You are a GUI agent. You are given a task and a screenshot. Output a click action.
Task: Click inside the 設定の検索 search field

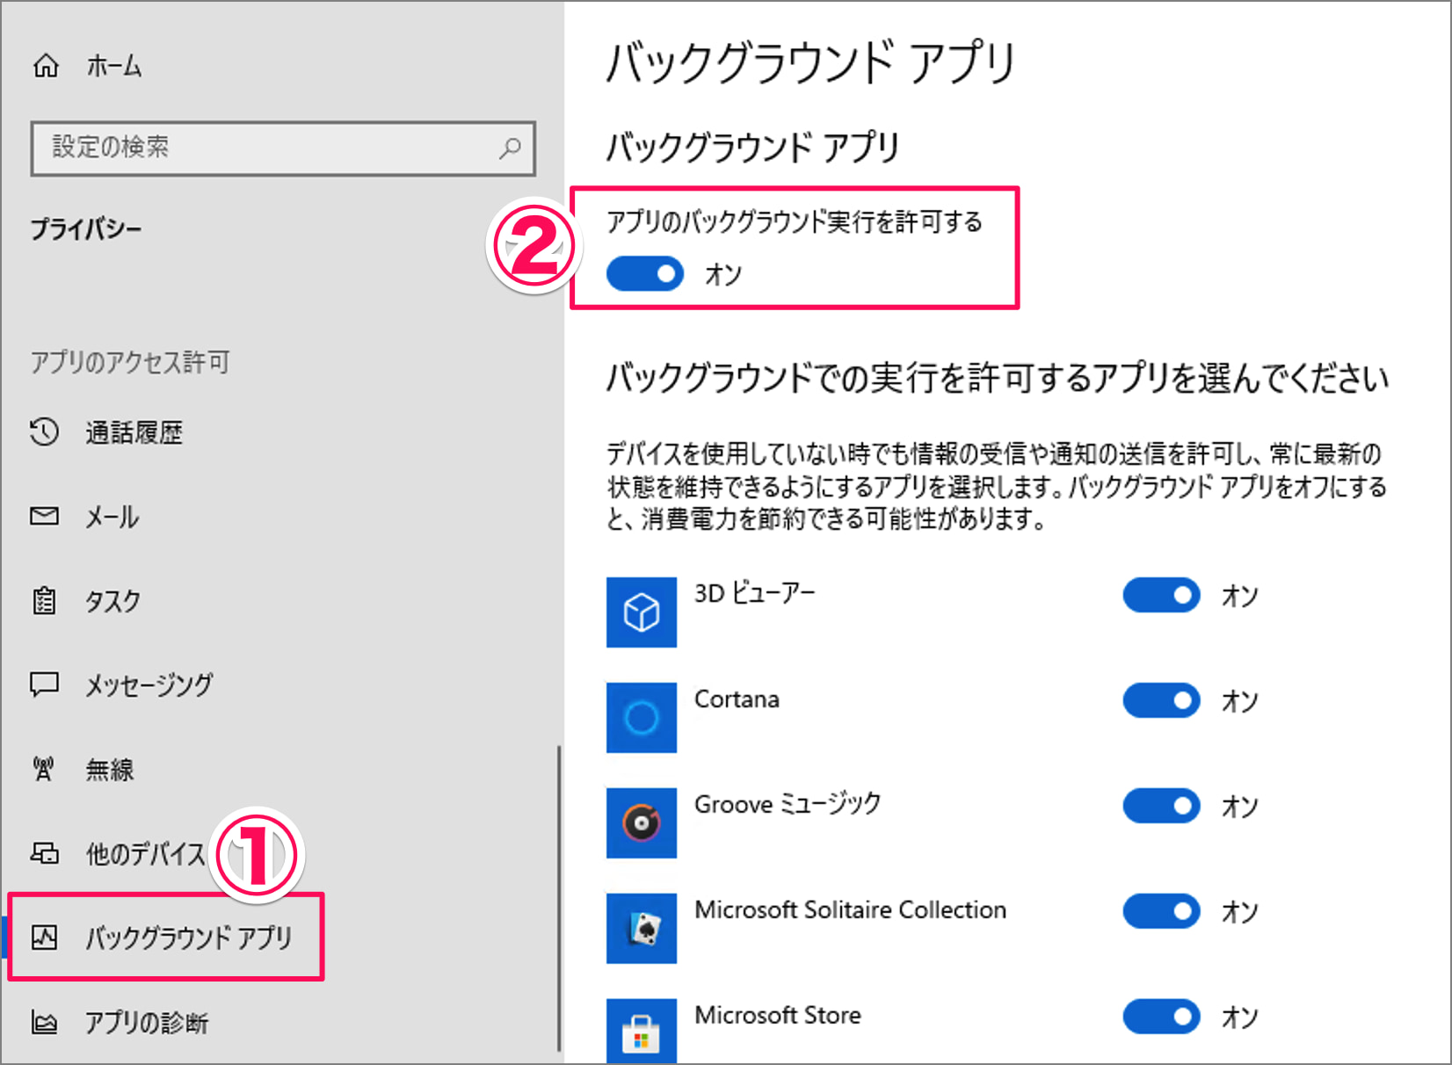[x=264, y=149]
